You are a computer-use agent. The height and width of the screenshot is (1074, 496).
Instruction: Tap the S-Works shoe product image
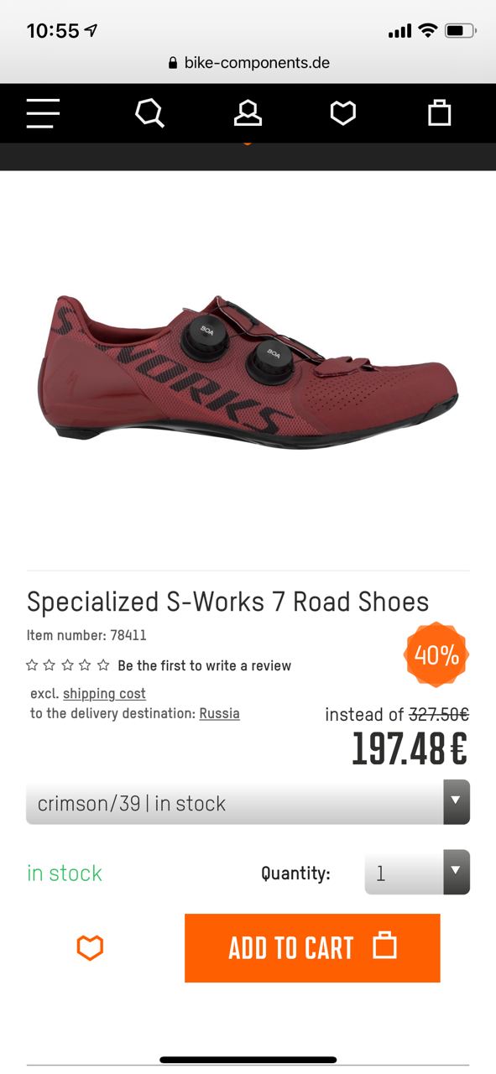[x=248, y=370]
